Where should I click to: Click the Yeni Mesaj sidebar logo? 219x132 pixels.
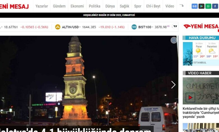(201, 26)
